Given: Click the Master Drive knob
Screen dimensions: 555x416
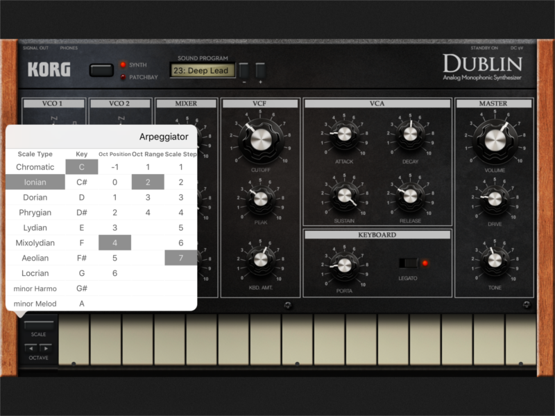Looking at the screenshot, I should tap(495, 199).
